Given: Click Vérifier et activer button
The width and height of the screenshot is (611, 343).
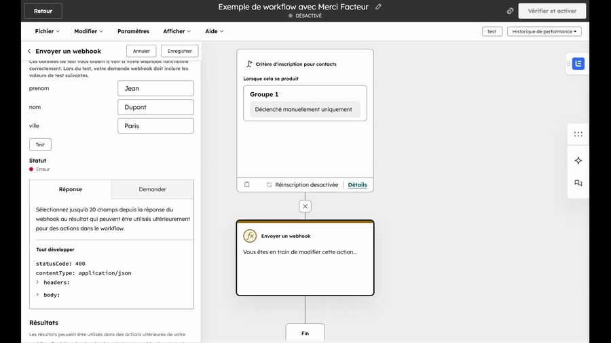Looking at the screenshot, I should [x=552, y=11].
